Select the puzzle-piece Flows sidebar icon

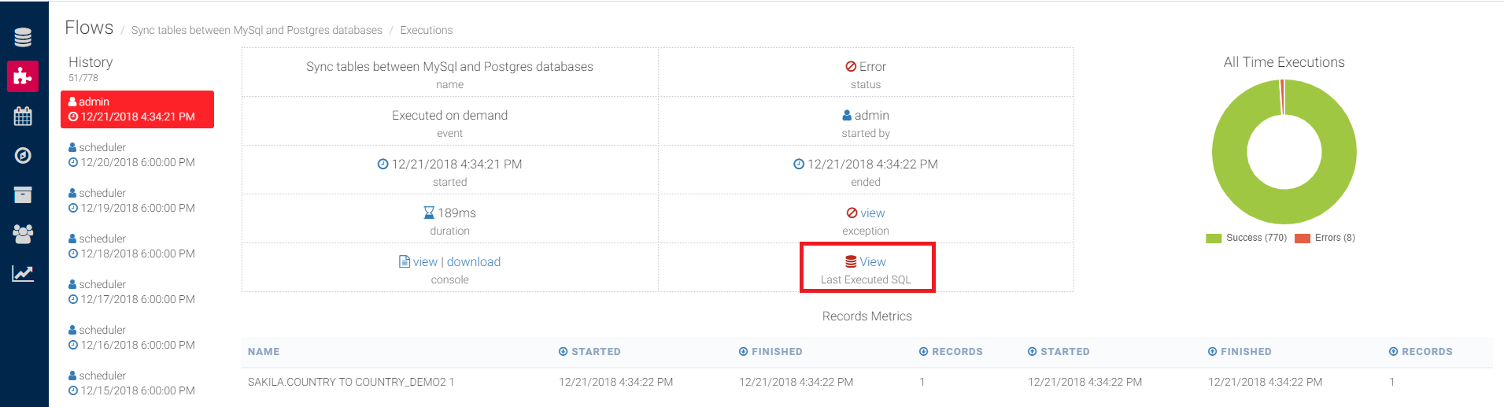(23, 76)
